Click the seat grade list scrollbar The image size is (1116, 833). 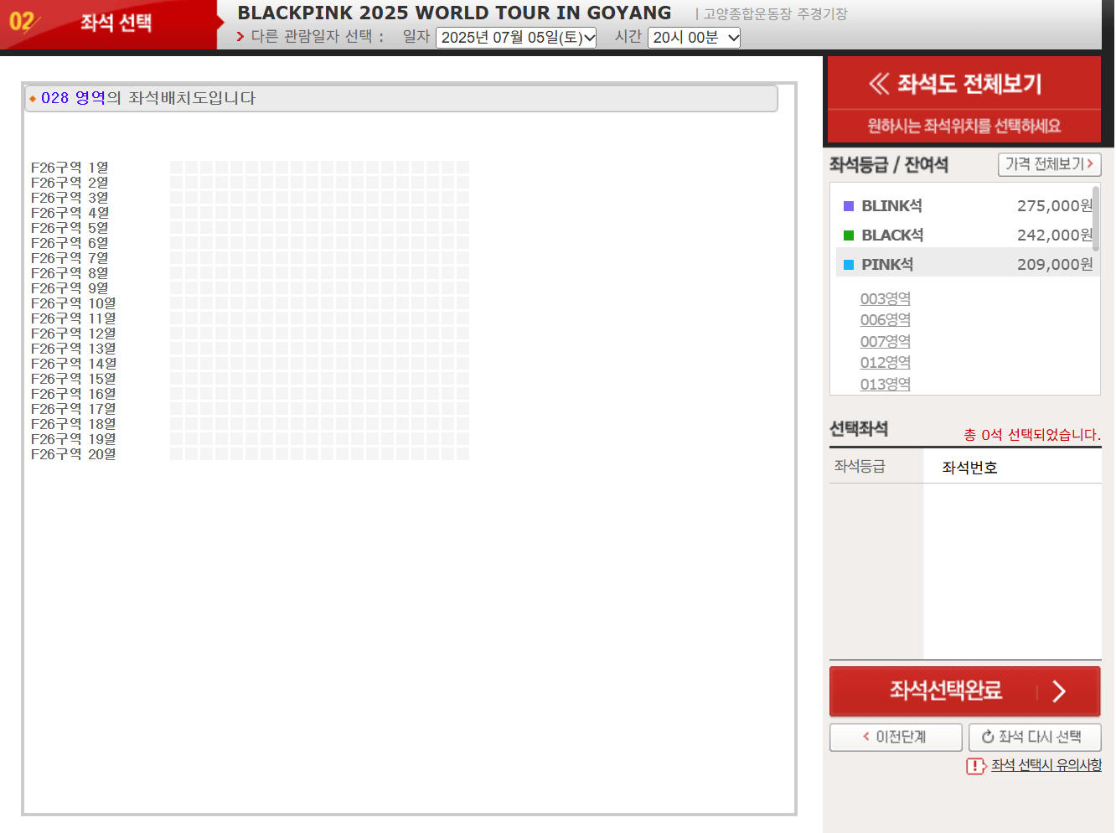(1096, 218)
